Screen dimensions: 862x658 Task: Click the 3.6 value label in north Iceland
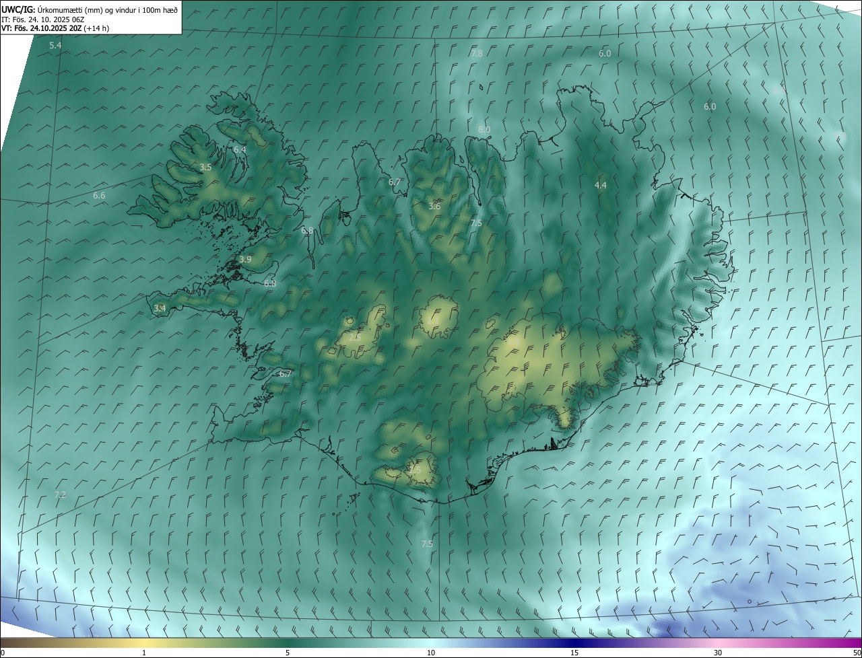click(435, 206)
